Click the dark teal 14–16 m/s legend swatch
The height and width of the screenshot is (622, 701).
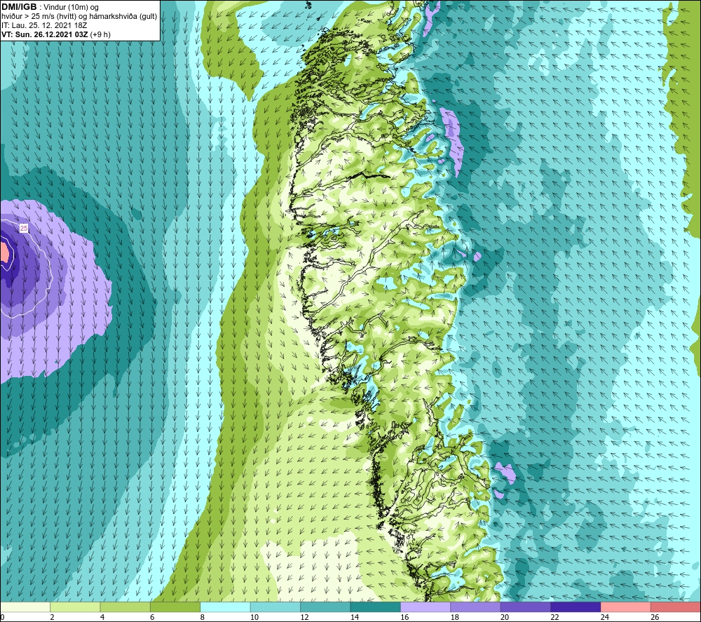[376, 607]
